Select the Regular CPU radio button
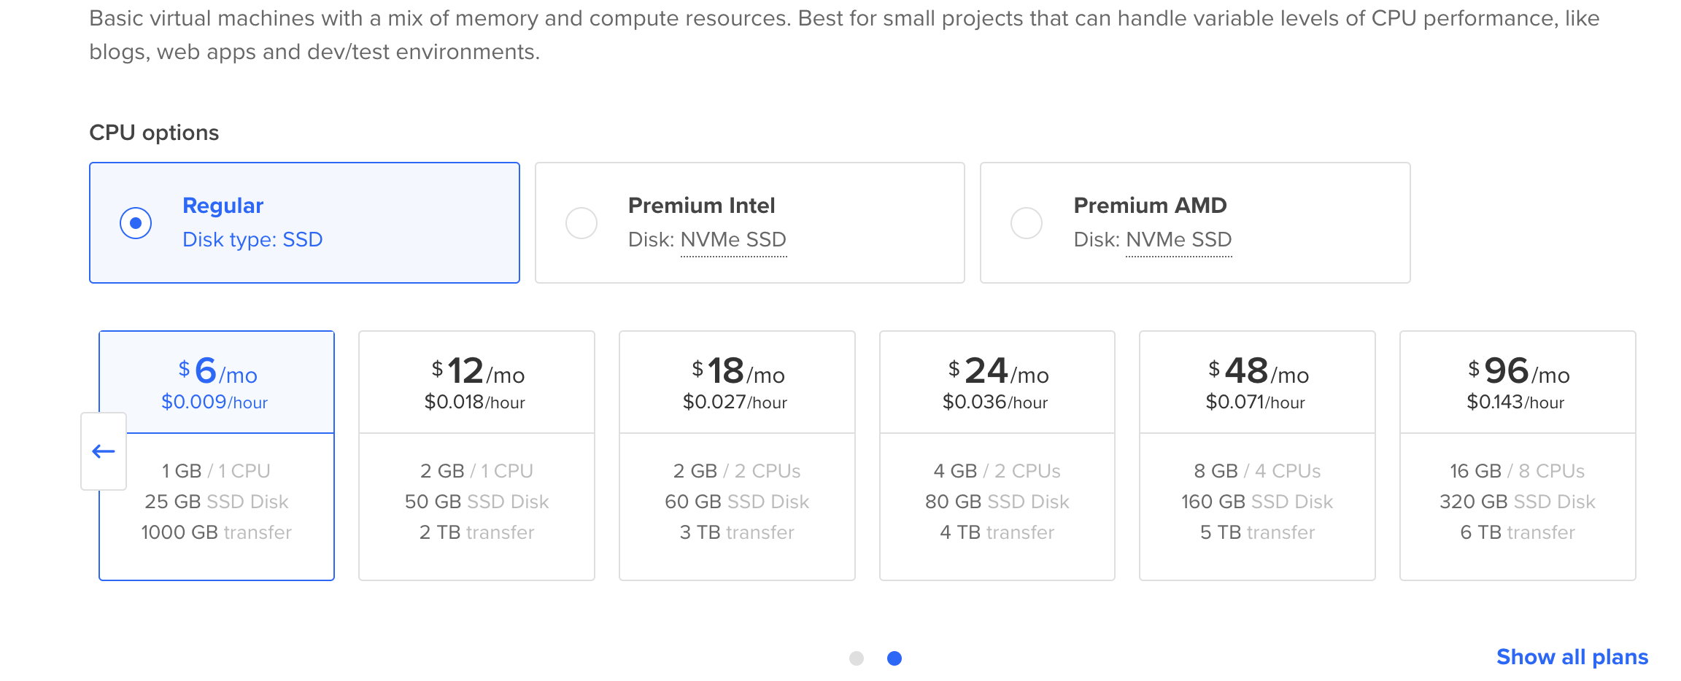This screenshot has height=681, width=1681. coord(136,223)
